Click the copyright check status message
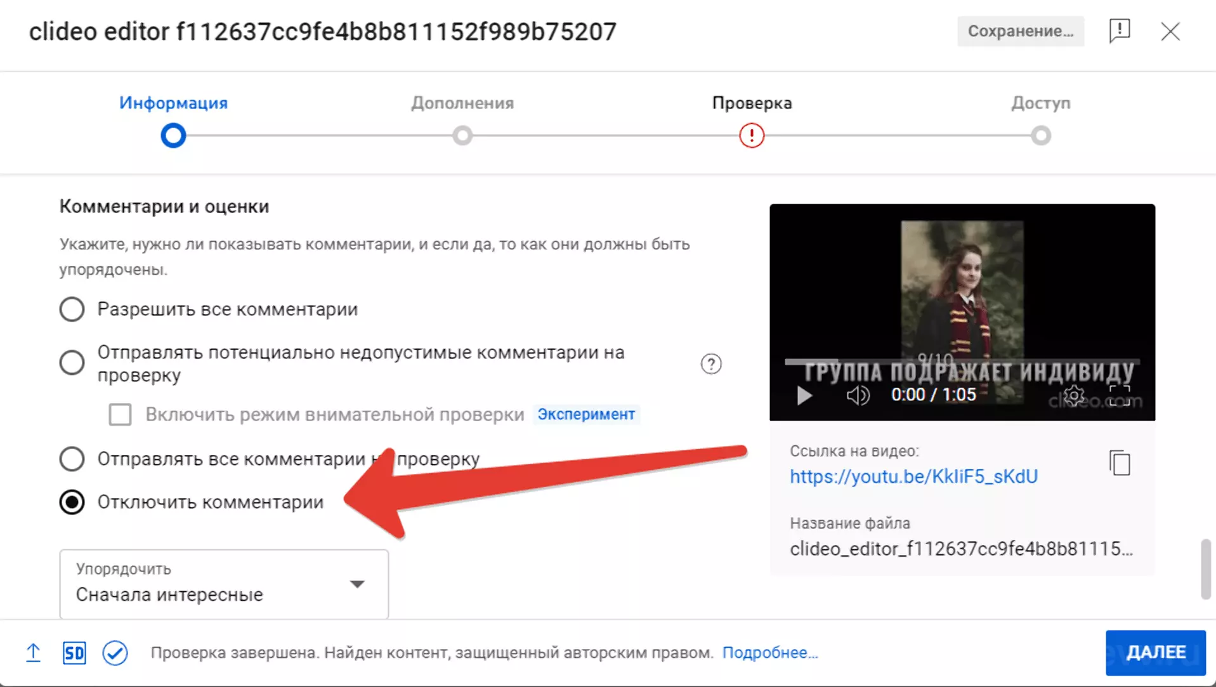The image size is (1216, 687). click(432, 653)
